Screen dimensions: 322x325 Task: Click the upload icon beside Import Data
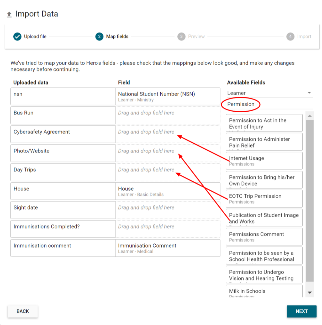tap(9, 14)
